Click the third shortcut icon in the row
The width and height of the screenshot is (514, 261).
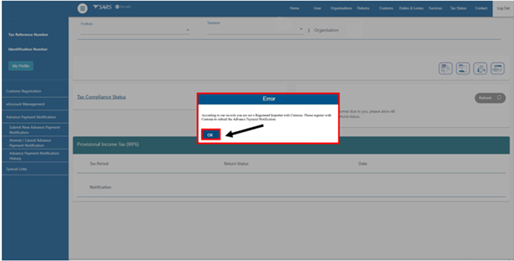[480, 68]
